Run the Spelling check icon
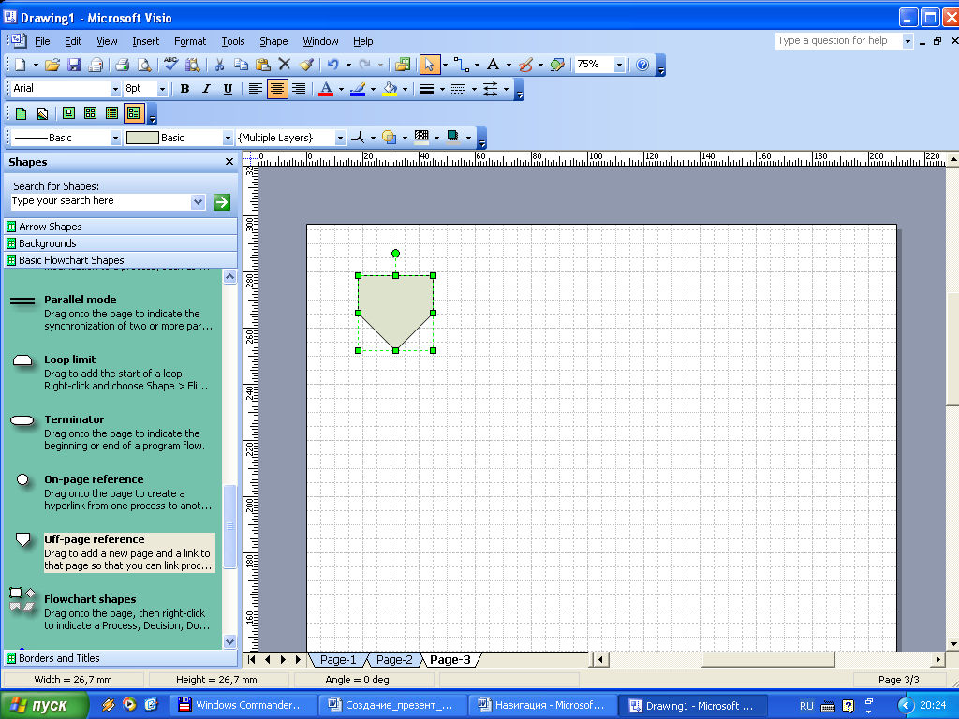 (x=170, y=65)
